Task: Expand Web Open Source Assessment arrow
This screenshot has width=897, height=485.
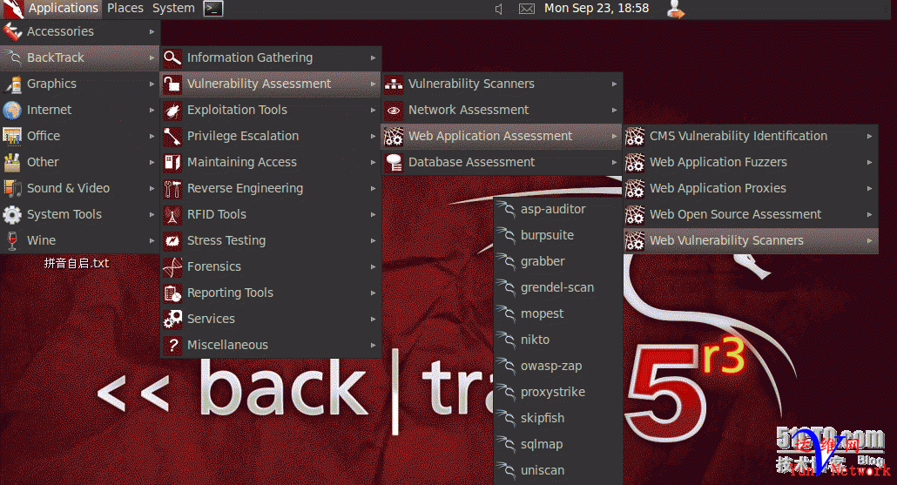Action: click(869, 214)
